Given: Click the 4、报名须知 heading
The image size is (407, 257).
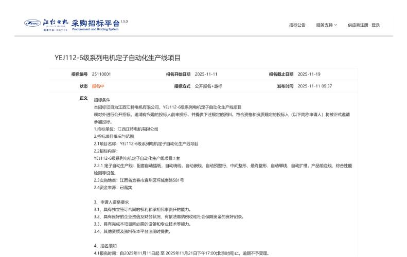Looking at the screenshot, I should coord(105,246).
